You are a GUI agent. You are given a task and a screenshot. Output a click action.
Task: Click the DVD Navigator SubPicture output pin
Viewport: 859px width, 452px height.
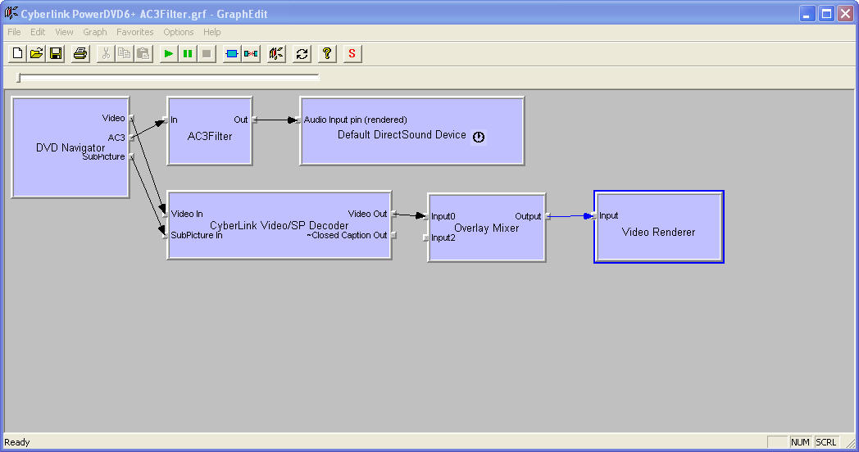131,156
